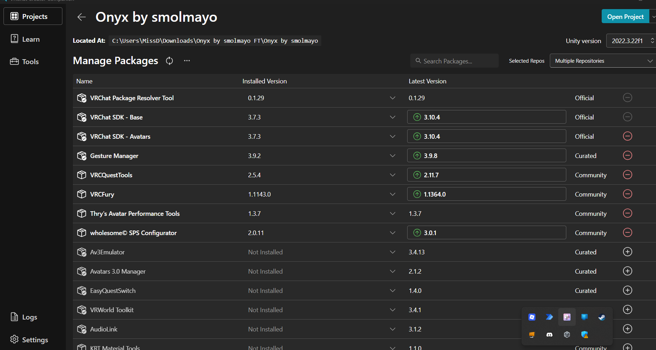The image size is (656, 350).
Task: Remove the VRCQuestTools package
Action: pyautogui.click(x=628, y=174)
